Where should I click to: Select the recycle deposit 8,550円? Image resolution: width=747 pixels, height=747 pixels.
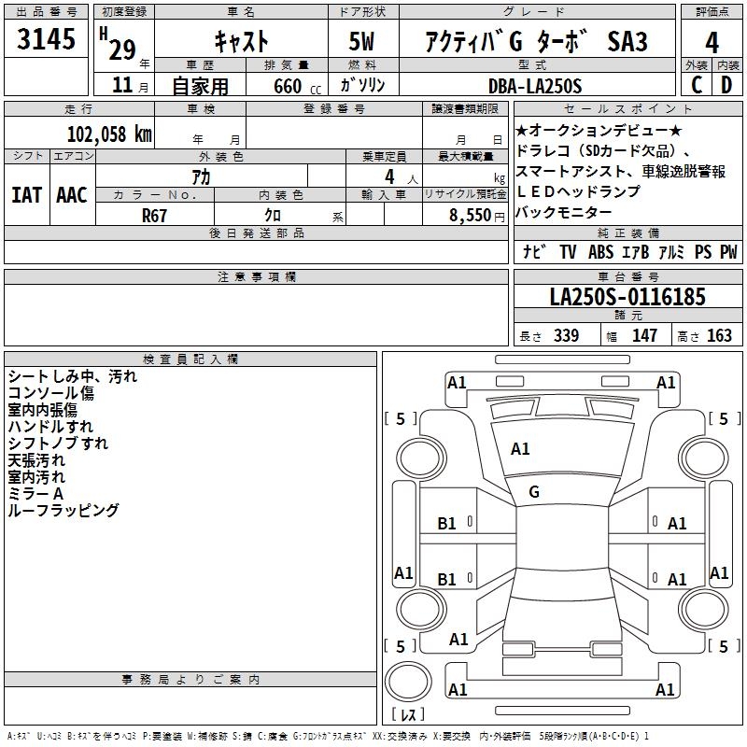477,216
